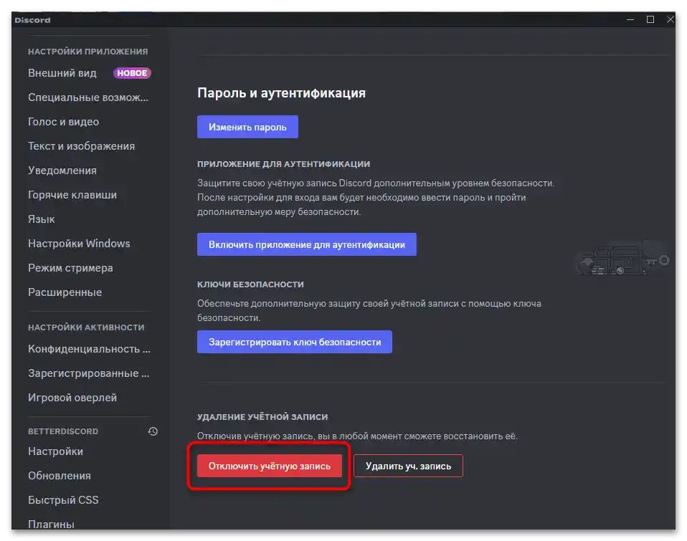The width and height of the screenshot is (687, 541).
Task: Open Конфиденциальность under Настройки активности
Action: pos(90,348)
